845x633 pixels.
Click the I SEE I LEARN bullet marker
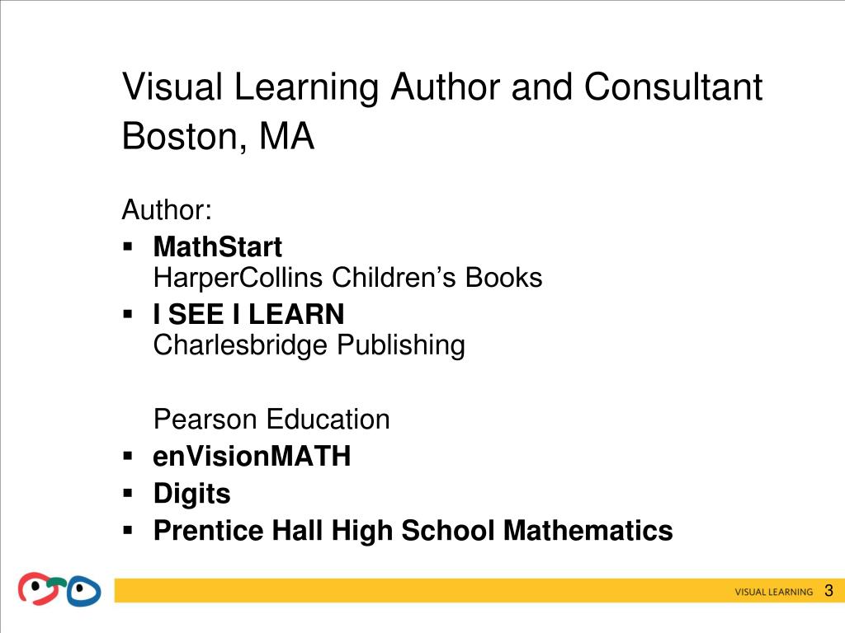click(x=128, y=314)
